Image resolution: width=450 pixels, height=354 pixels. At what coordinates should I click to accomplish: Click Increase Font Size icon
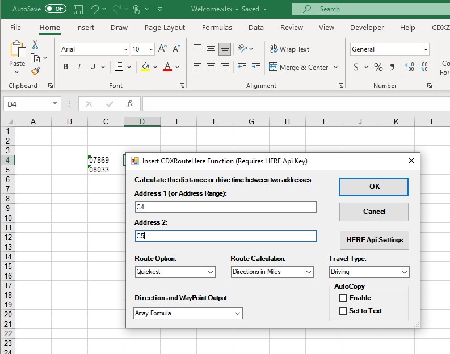point(162,48)
